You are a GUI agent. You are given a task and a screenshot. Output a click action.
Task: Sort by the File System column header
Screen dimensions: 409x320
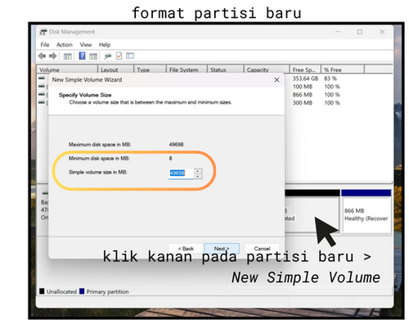point(187,70)
